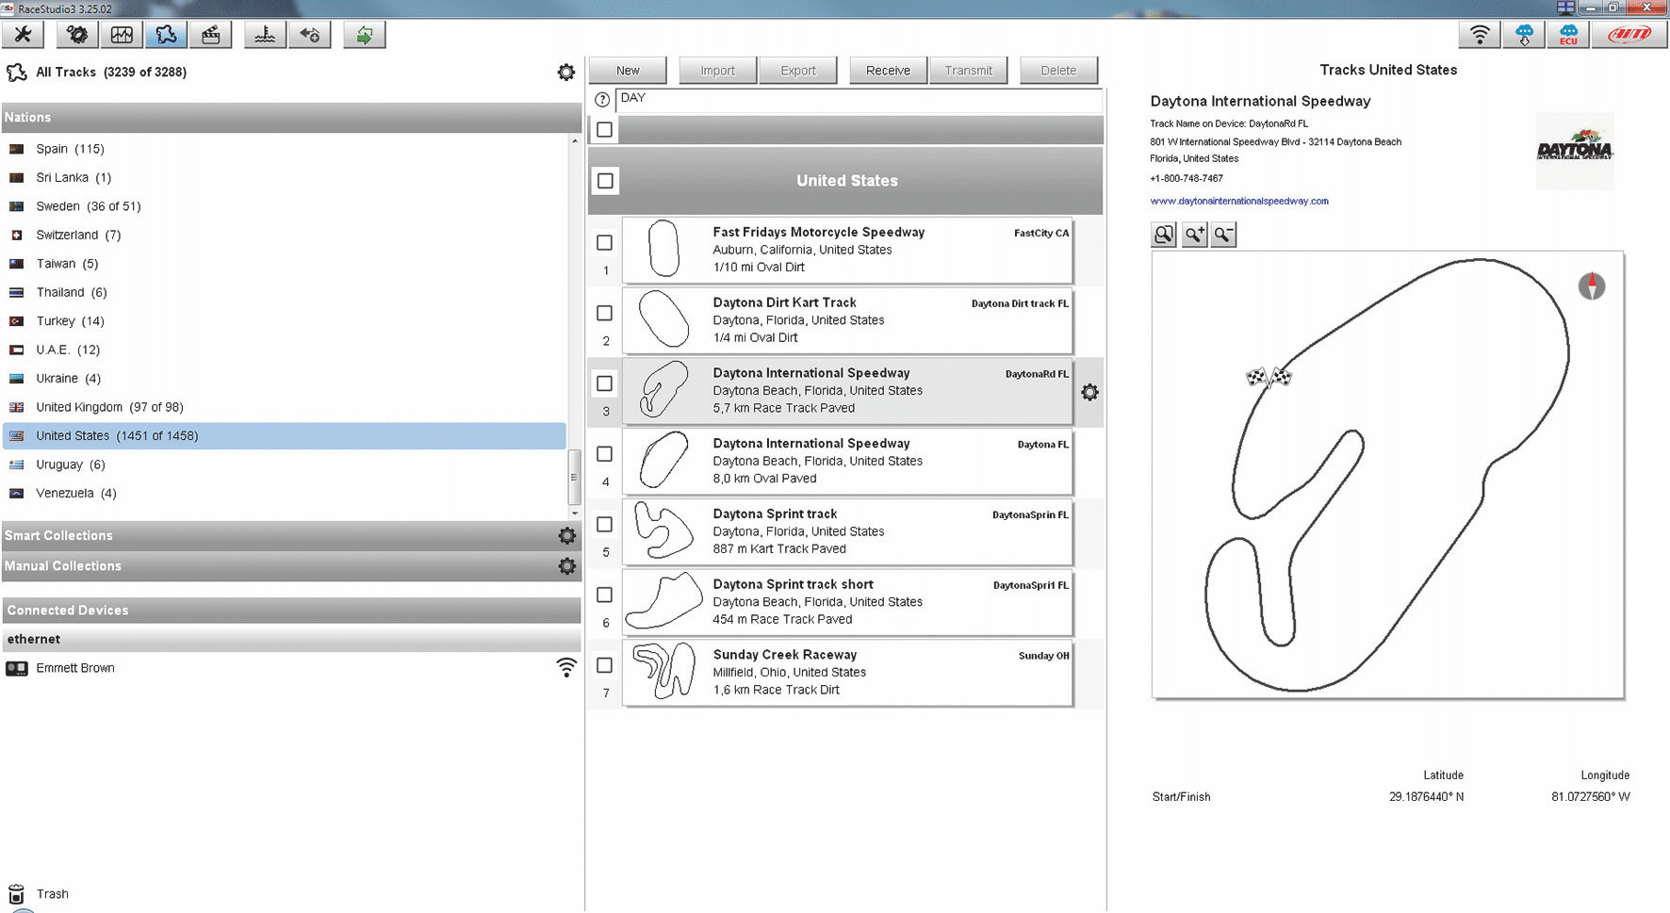Zoom in on the track map
Viewport: 1670px width, 913px height.
[1194, 235]
